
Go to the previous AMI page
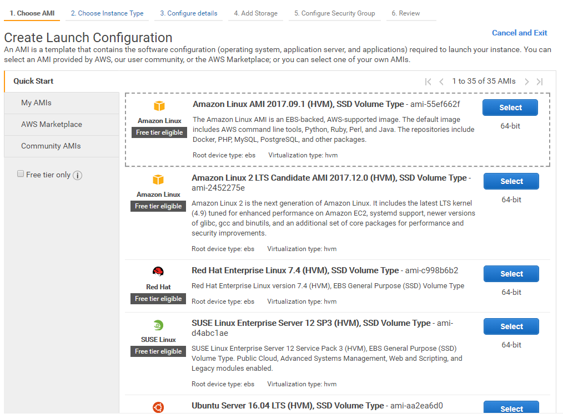pyautogui.click(x=441, y=81)
